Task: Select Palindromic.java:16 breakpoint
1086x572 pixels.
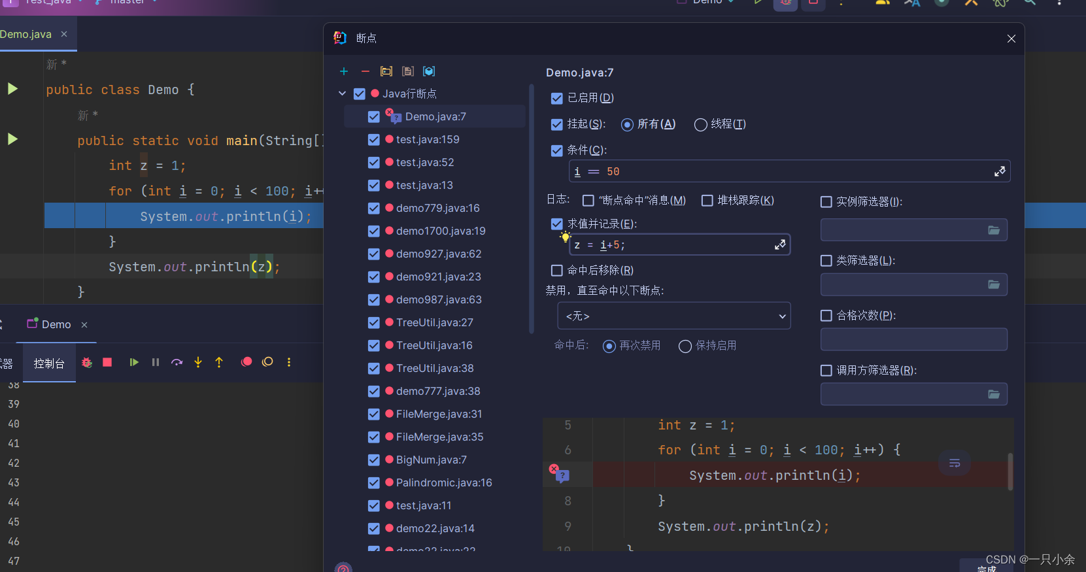Action: [444, 482]
